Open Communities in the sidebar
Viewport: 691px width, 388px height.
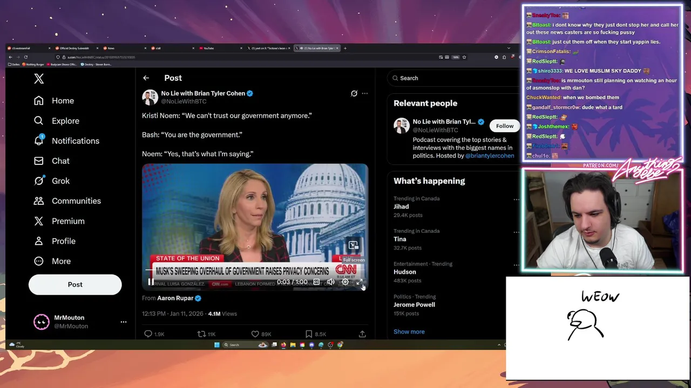coord(67,201)
